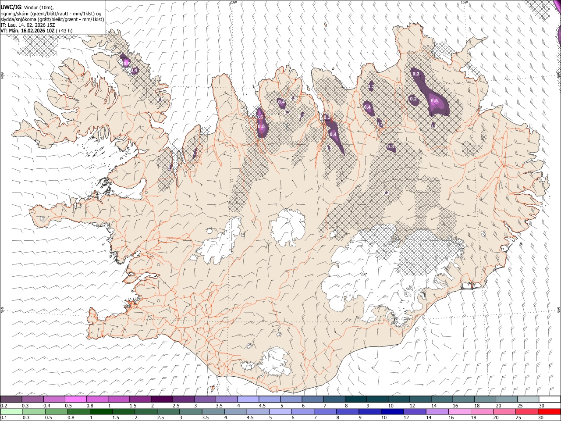This screenshot has width=561, height=421.
Task: Click the 15W longitude label at the top
Action: (464, 2)
